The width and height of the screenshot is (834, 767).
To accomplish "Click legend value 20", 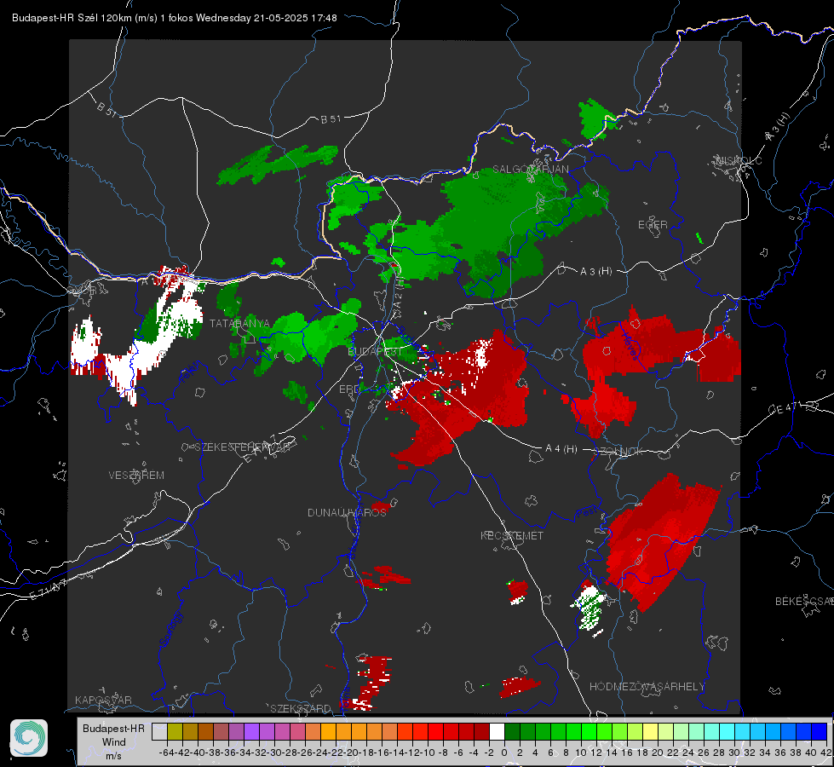I will coord(658,753).
